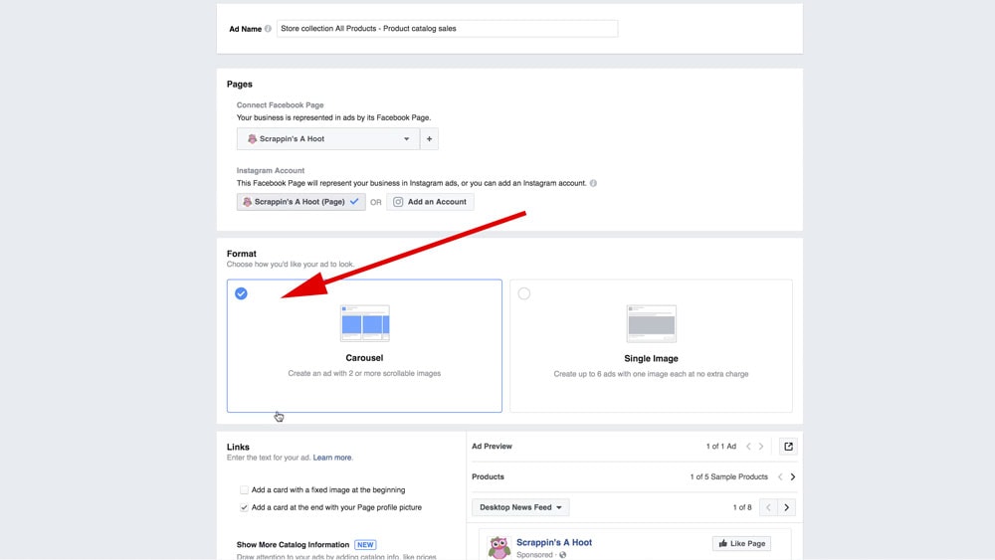Click the Instagram icon on Add an Account
995x560 pixels.
pos(398,202)
